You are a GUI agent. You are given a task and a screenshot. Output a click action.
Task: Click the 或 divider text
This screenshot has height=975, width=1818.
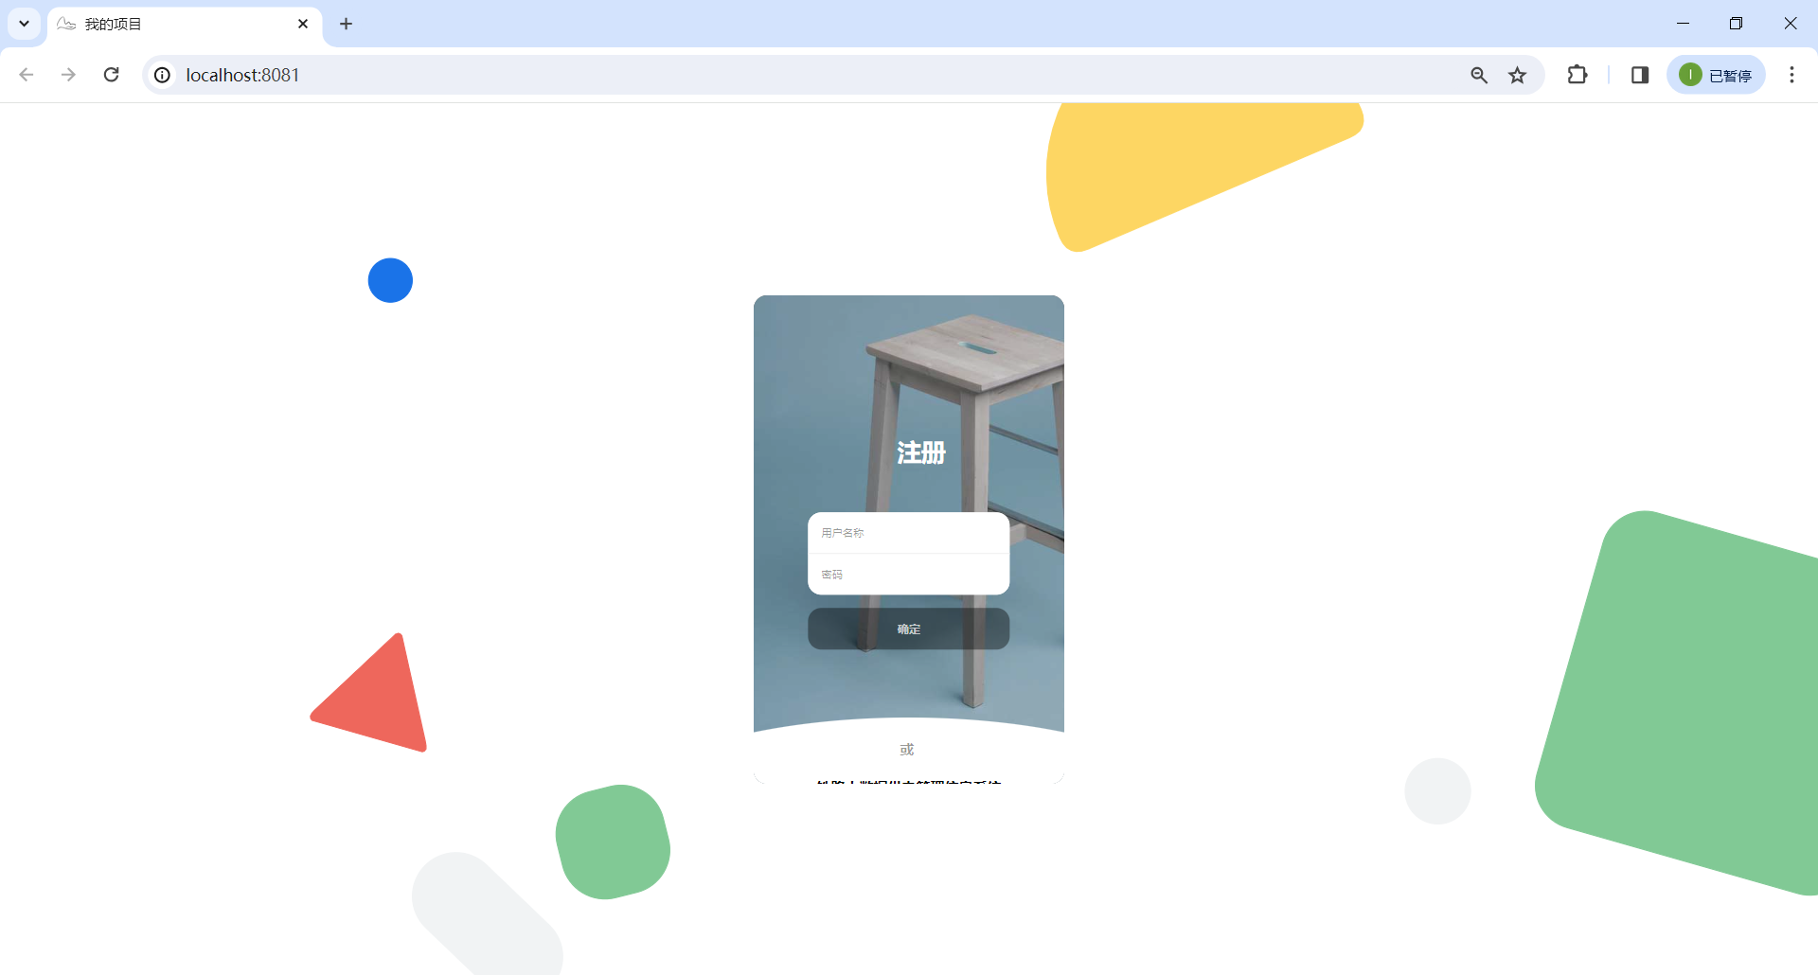coord(907,750)
